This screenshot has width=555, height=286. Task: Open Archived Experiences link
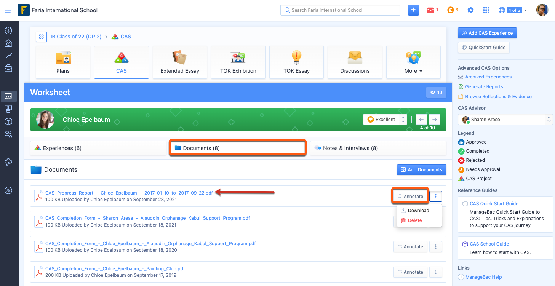[x=488, y=77]
